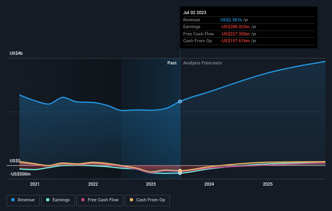Toggle the Earnings legend series
Image resolution: width=332 pixels, height=211 pixels.
point(58,200)
